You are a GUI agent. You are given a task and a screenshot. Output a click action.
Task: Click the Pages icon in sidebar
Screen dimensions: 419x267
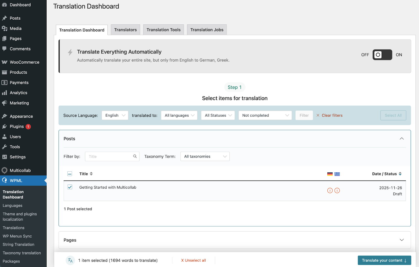(4, 39)
